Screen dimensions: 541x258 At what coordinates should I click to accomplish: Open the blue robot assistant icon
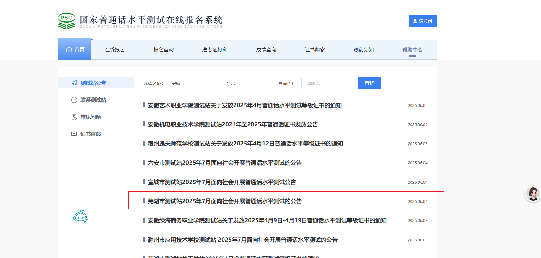click(80, 216)
